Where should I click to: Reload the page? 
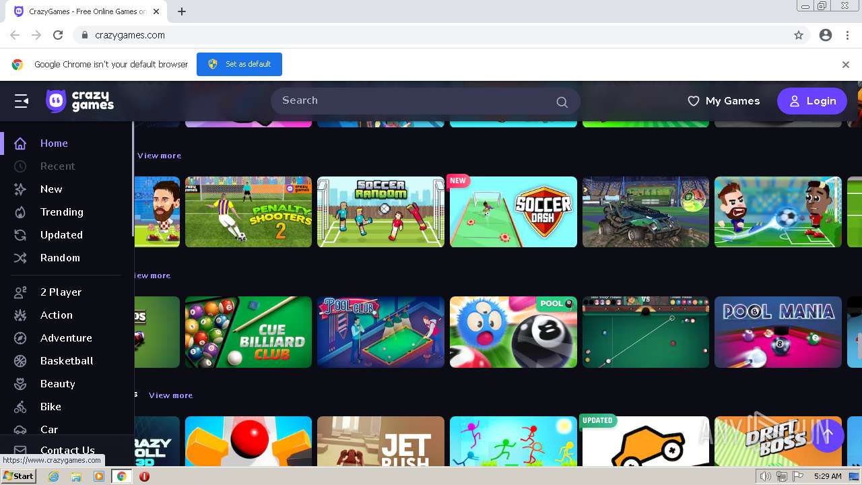pos(58,35)
